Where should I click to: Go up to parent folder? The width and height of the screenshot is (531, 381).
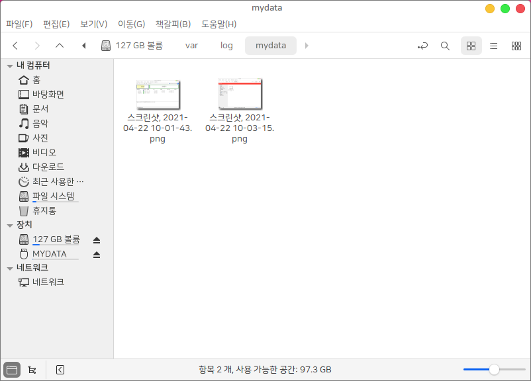(60, 46)
